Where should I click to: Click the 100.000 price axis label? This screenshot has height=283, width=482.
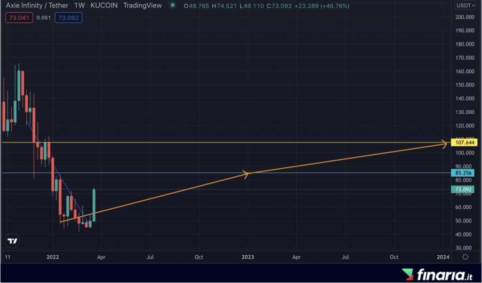465,153
